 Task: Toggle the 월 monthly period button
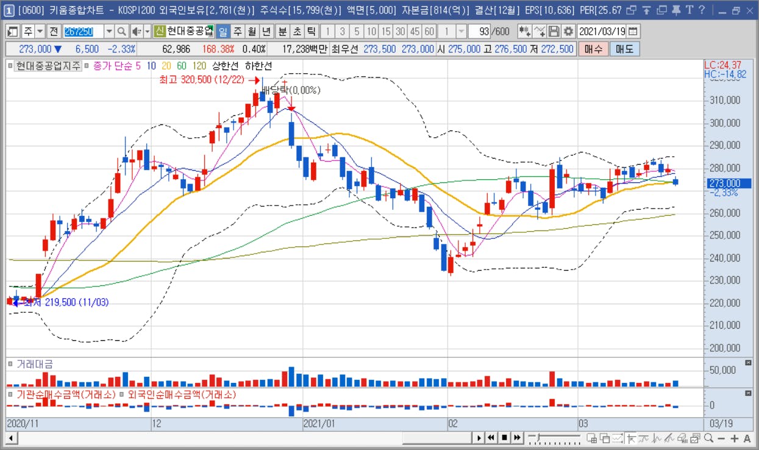(x=251, y=31)
